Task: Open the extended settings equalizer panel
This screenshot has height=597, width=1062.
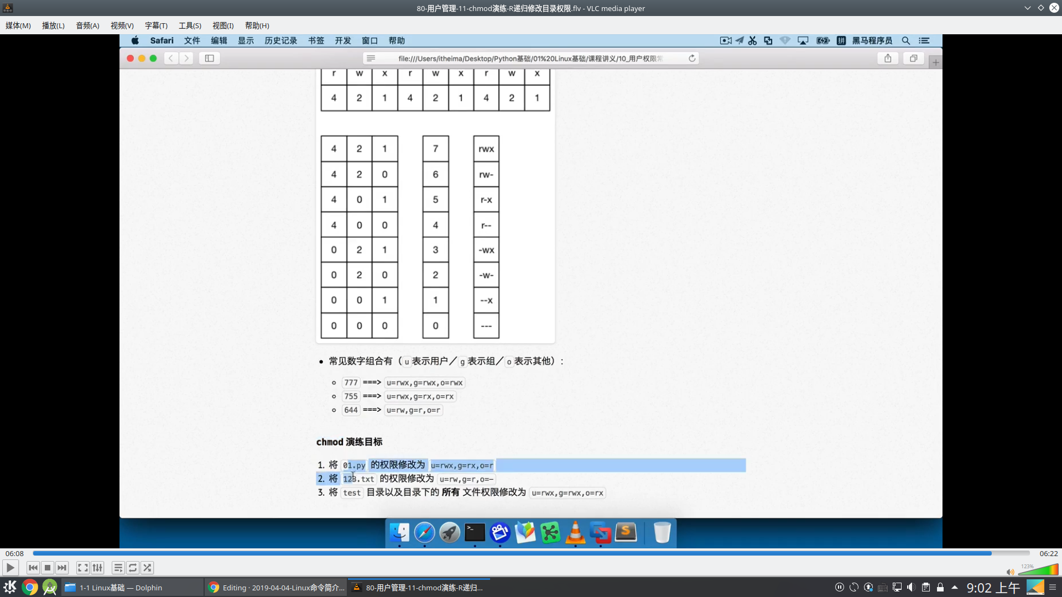Action: click(x=97, y=568)
